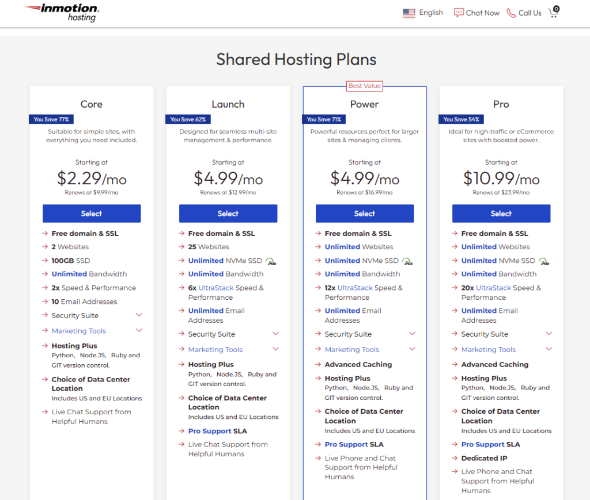Select the Pro plan
This screenshot has height=500, width=590.
tap(501, 213)
